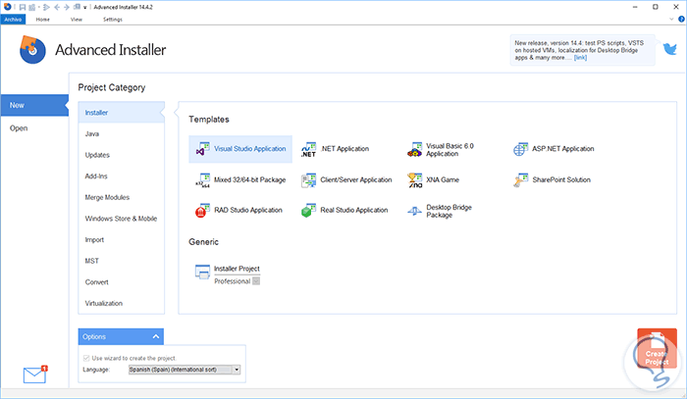Open the [link] in the release news
The width and height of the screenshot is (687, 399).
580,58
